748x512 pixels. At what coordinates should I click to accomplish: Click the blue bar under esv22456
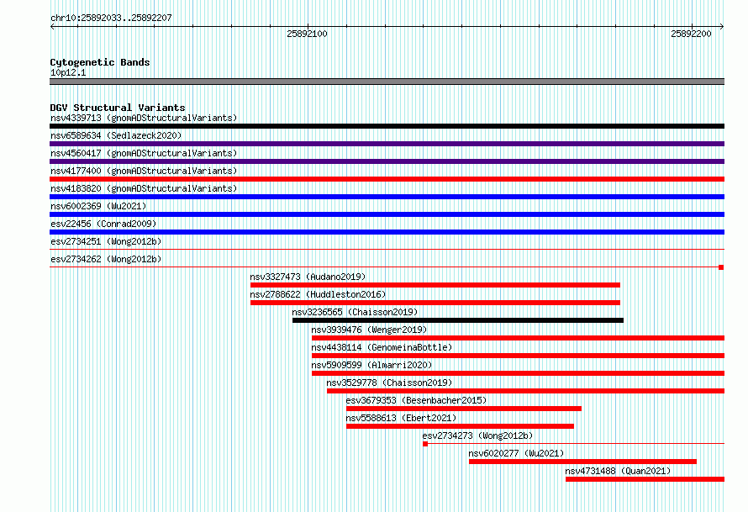pyautogui.click(x=387, y=232)
